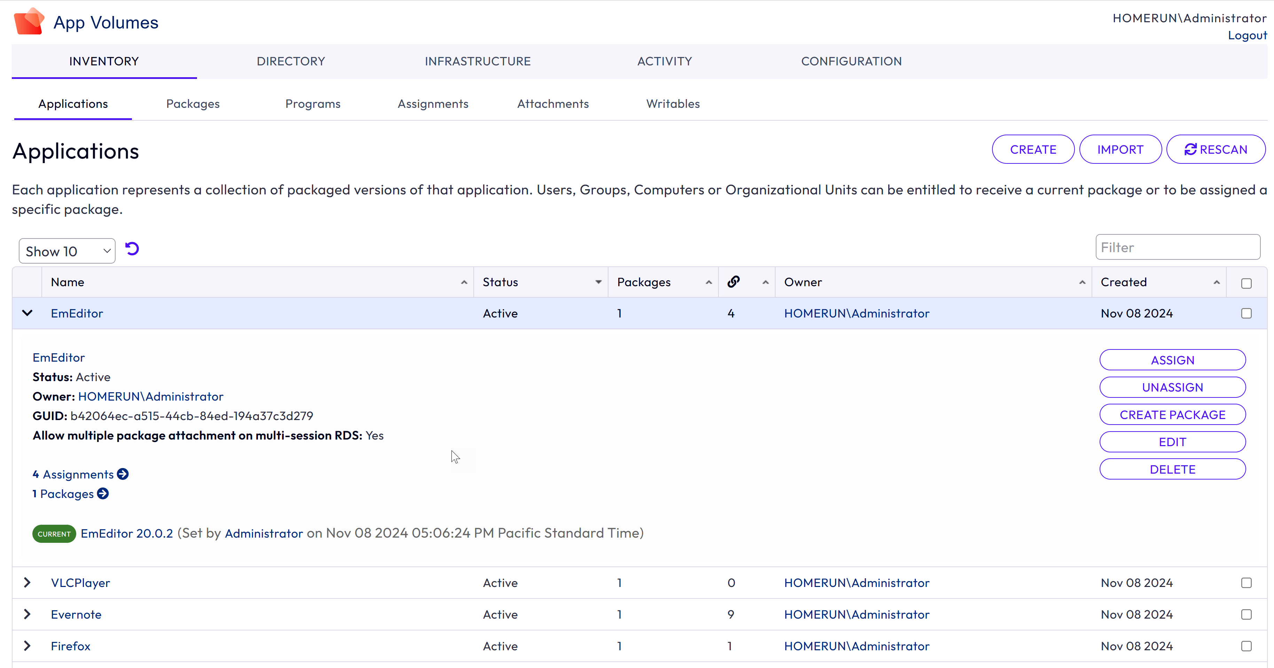1274x668 pixels.
Task: Check the VLCPlayer row checkbox
Action: pos(1246,582)
